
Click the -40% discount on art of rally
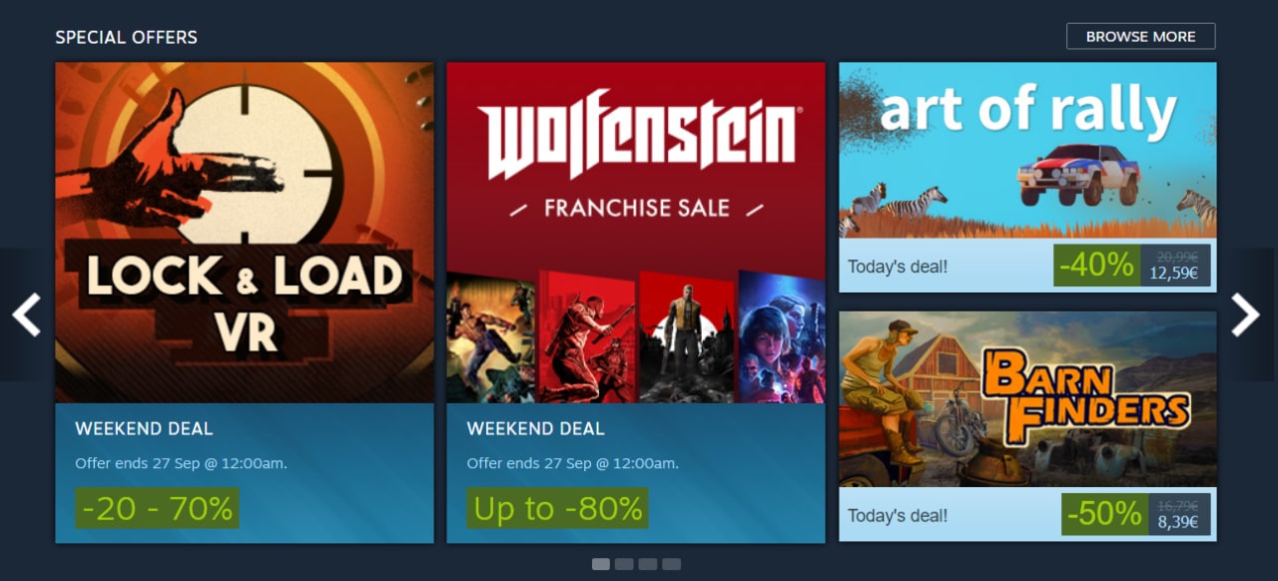pyautogui.click(x=1096, y=266)
